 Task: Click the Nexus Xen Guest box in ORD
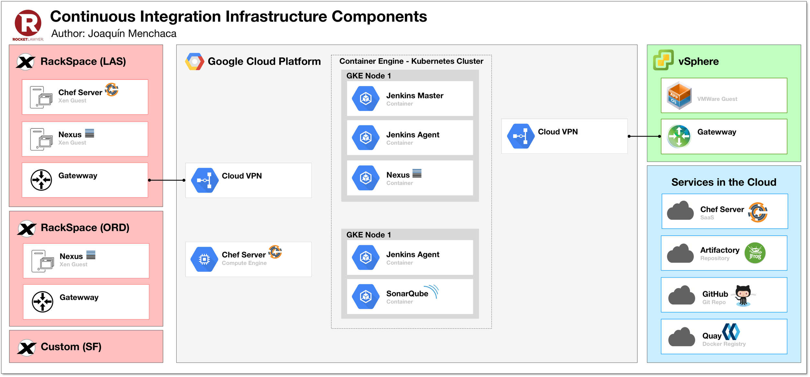pos(86,261)
